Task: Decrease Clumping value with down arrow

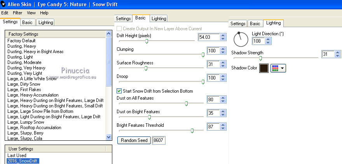Action: (x=223, y=53)
